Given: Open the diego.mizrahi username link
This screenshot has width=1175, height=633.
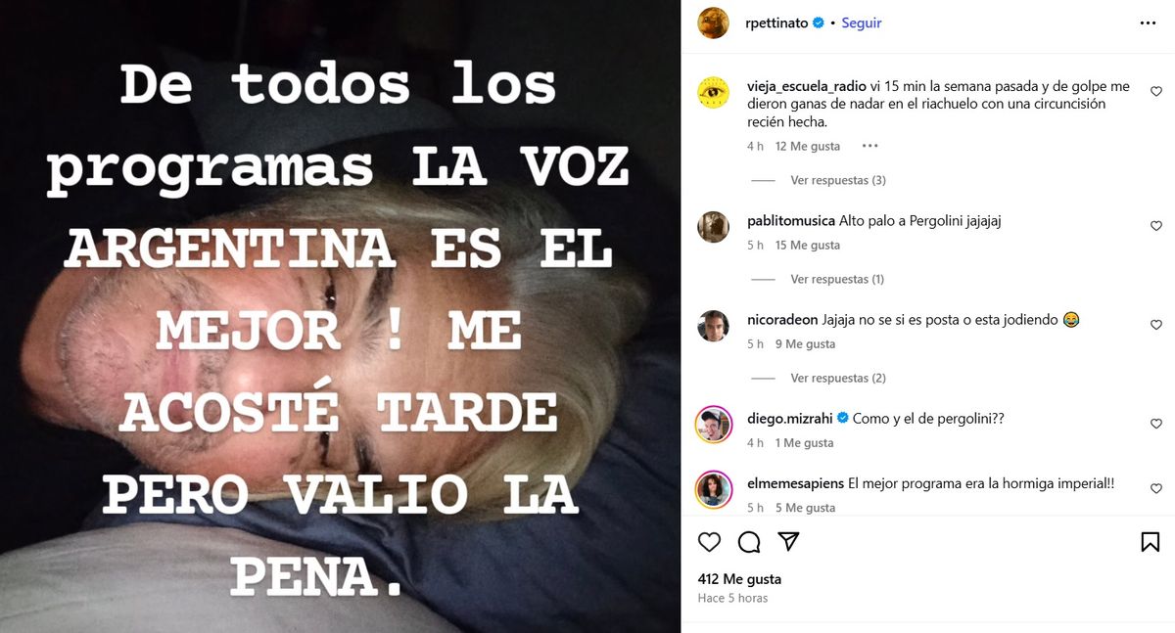Looking at the screenshot, I should 790,419.
